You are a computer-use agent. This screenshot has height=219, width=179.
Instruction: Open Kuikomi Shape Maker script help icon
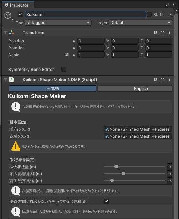[155, 79]
